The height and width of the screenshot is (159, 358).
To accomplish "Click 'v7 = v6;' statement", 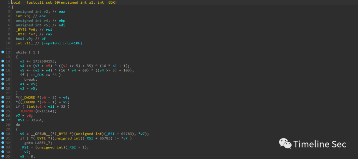I will [24, 115].
